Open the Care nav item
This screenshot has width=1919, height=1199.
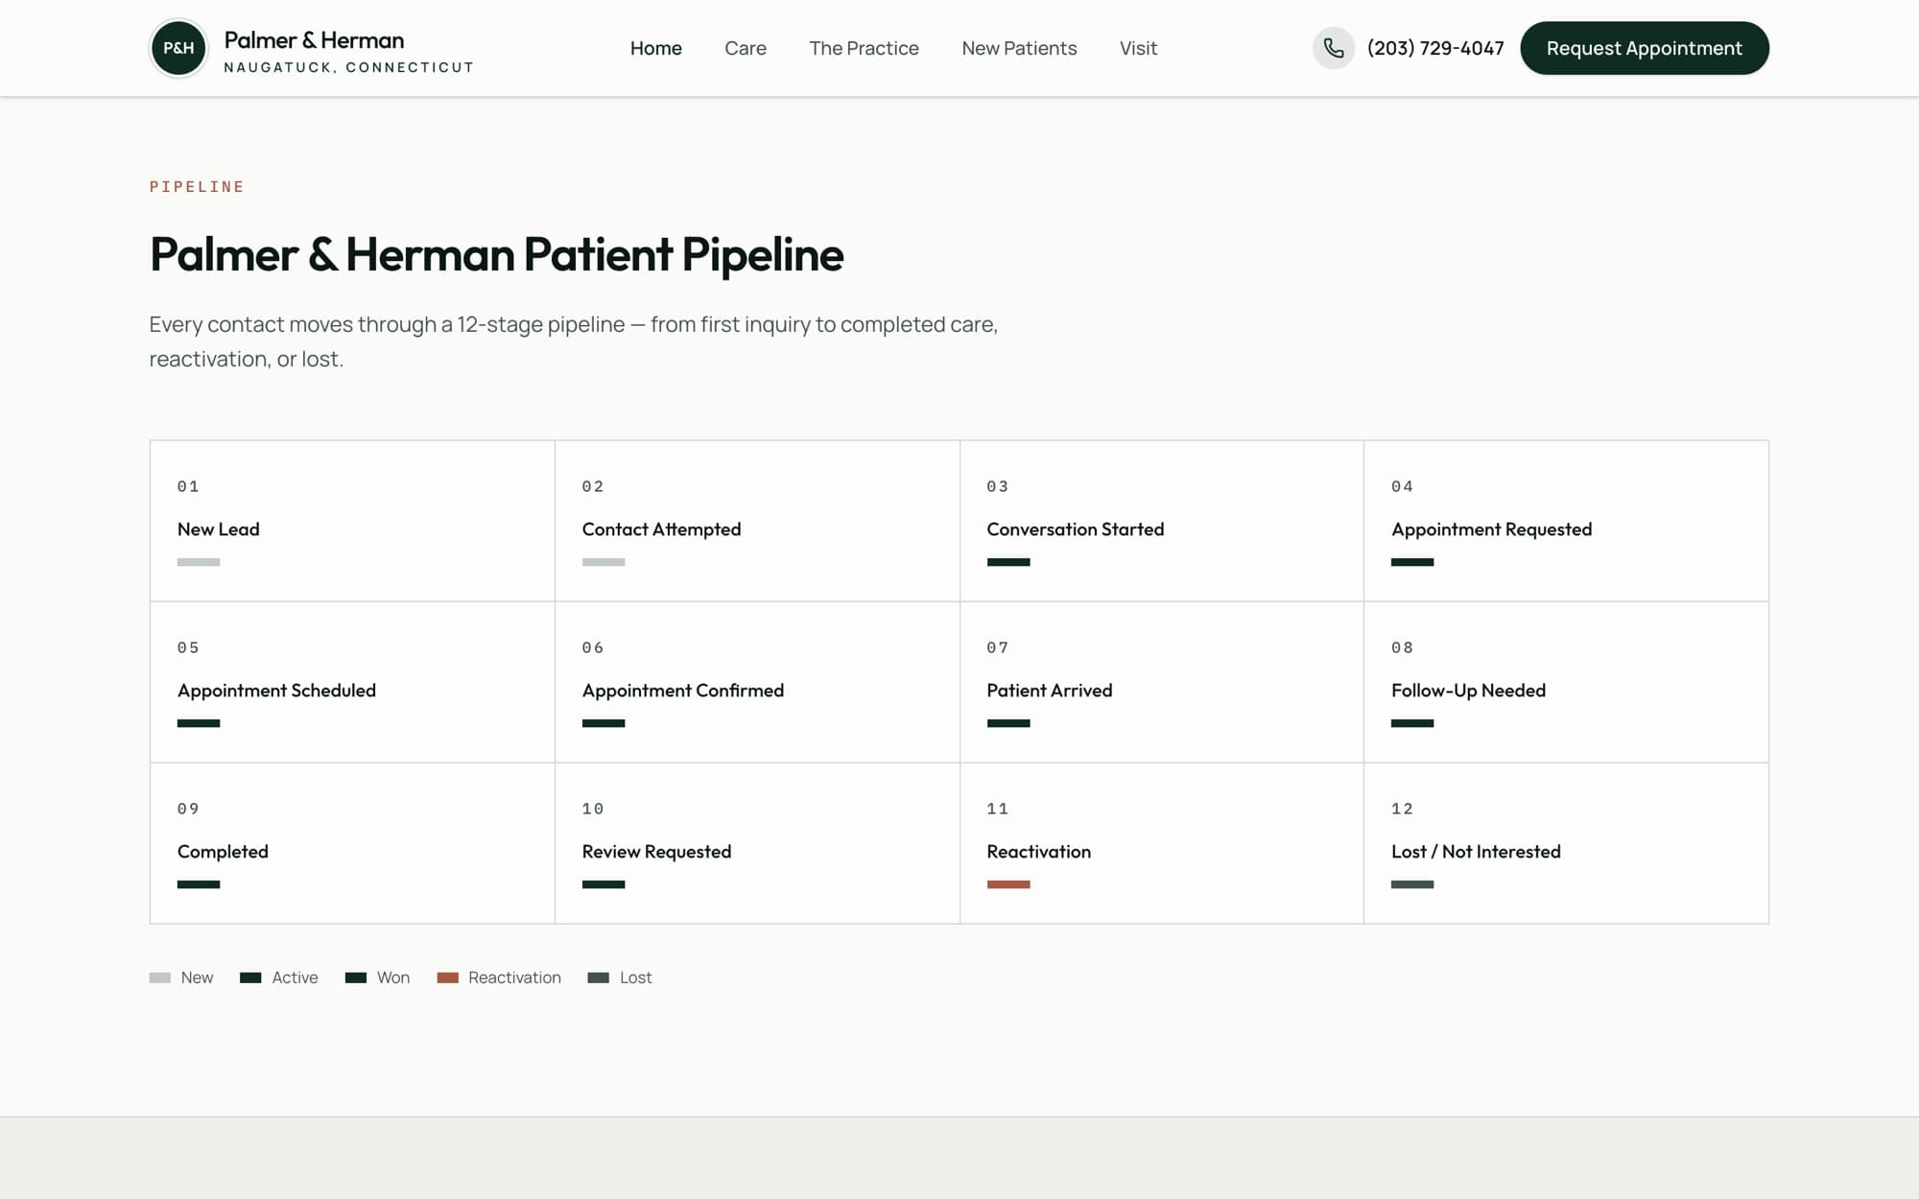(746, 48)
